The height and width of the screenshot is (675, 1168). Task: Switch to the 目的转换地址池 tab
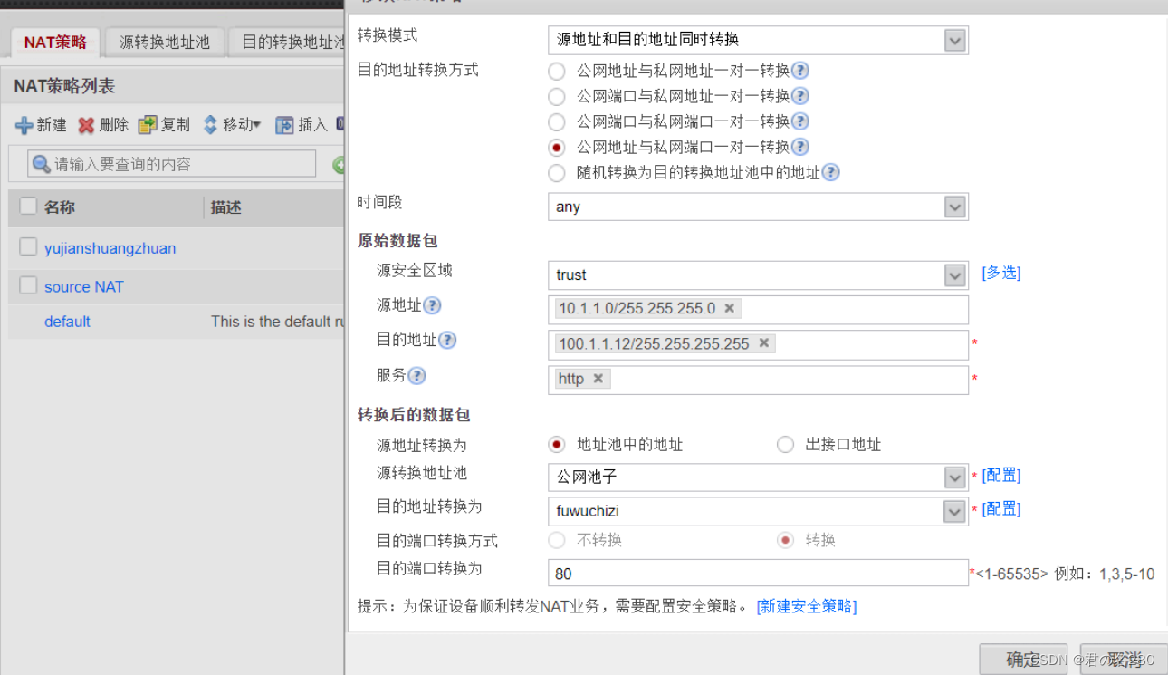[x=287, y=43]
